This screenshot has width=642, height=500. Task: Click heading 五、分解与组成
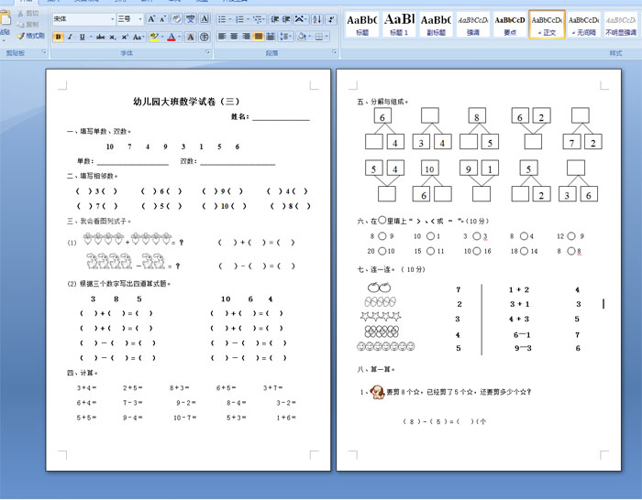click(x=382, y=102)
